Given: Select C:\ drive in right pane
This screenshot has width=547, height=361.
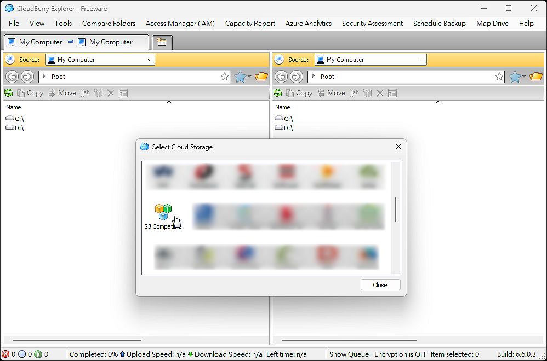Looking at the screenshot, I should tap(284, 119).
